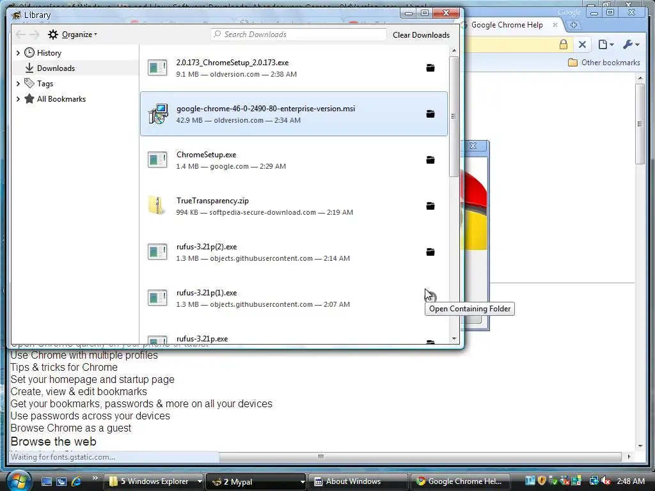This screenshot has height=491, width=655.
Task: Click Chrome page horizontal scrollbar thumb
Action: tap(320, 456)
